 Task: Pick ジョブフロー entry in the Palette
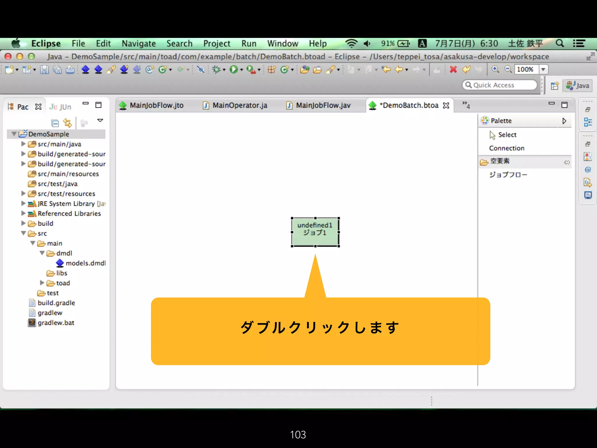coord(508,175)
